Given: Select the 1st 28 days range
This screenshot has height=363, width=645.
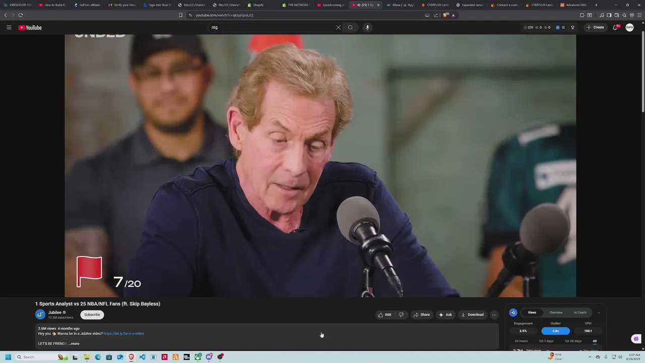Looking at the screenshot, I should 573,341.
